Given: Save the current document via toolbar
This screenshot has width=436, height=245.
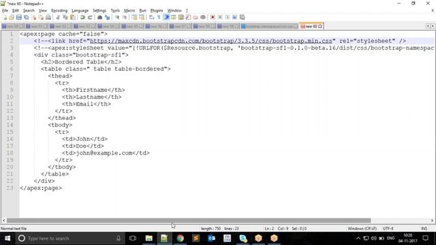Looking at the screenshot, I should (18, 17).
